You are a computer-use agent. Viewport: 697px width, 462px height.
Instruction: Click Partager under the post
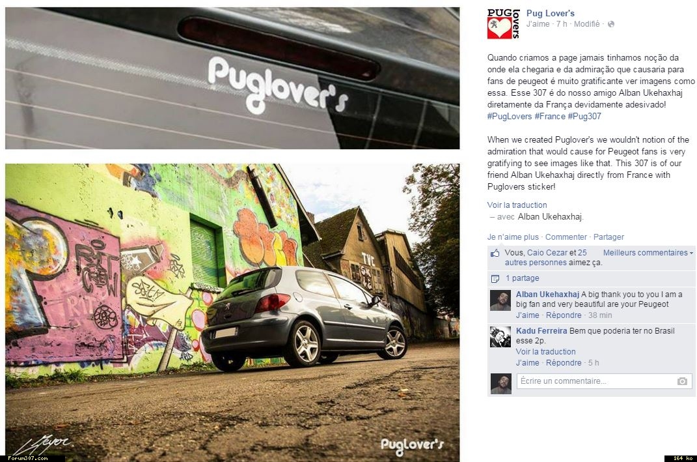coord(608,237)
